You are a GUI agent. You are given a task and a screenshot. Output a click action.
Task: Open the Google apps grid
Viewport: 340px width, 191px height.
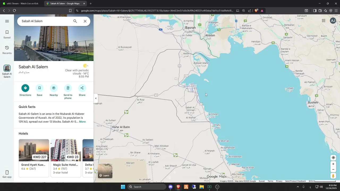click(324, 21)
